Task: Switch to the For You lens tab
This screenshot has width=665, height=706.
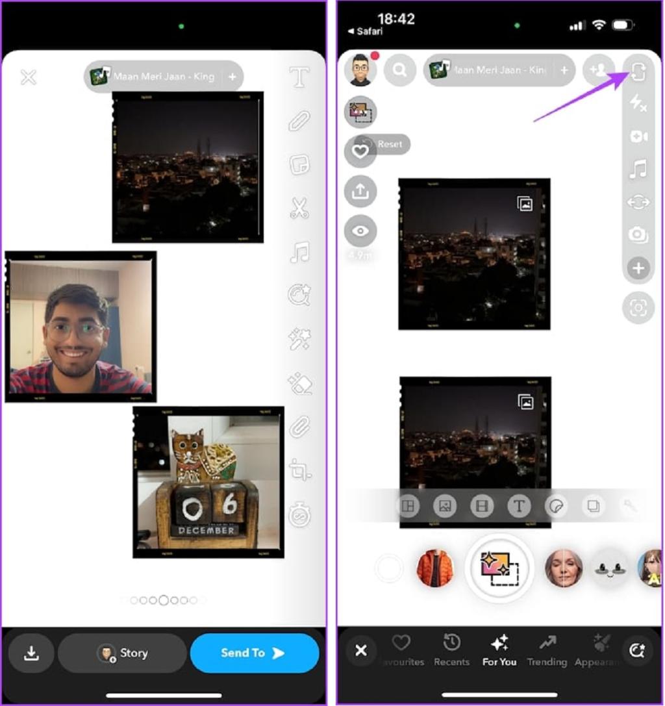Action: point(499,650)
